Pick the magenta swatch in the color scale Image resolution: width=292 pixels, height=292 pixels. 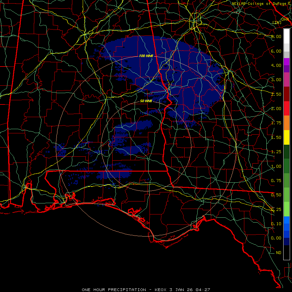pos(286,62)
